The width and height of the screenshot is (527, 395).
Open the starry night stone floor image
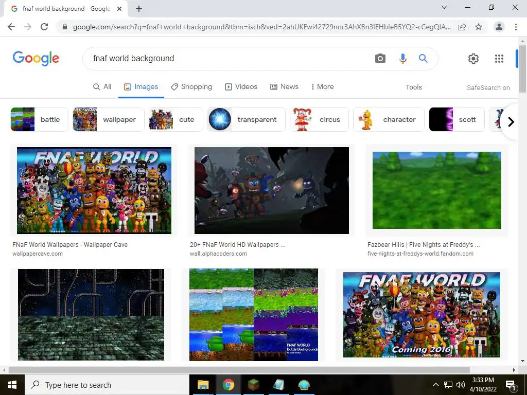tap(91, 314)
